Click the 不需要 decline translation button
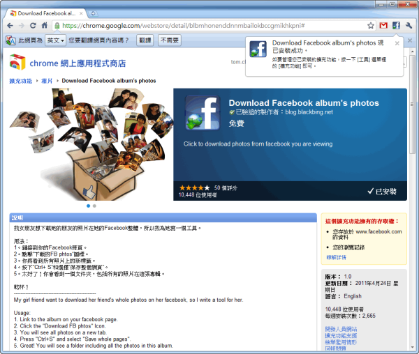 (170, 40)
